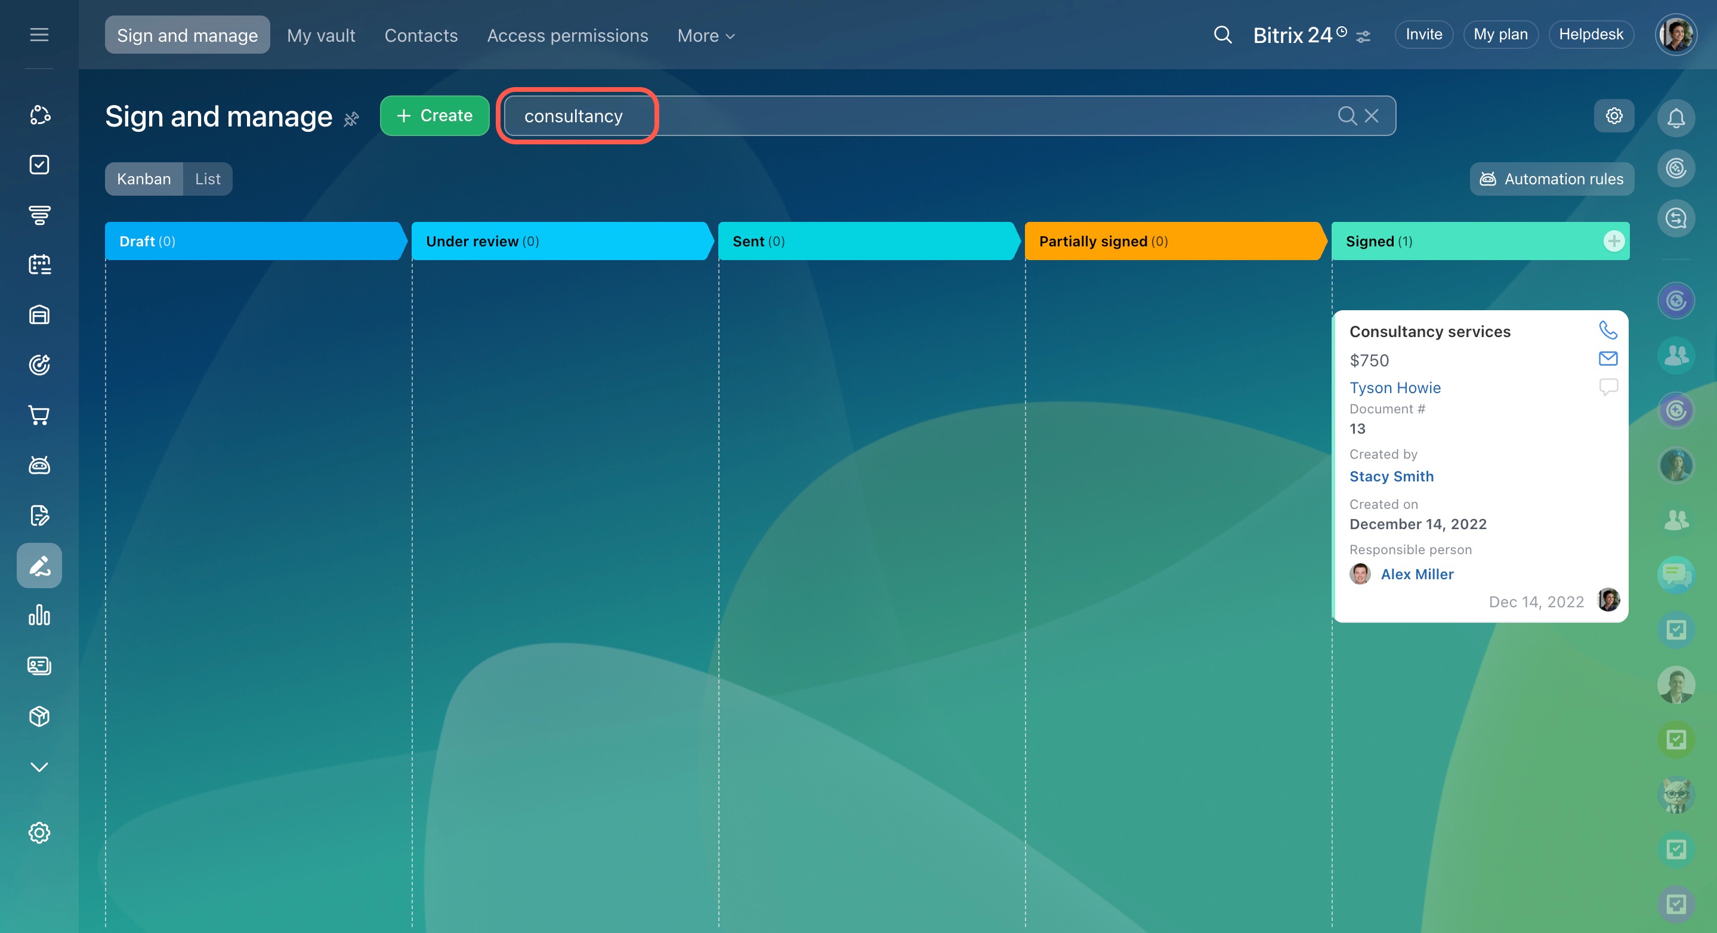Open the kanban settings gear button
The image size is (1717, 933).
click(1614, 115)
